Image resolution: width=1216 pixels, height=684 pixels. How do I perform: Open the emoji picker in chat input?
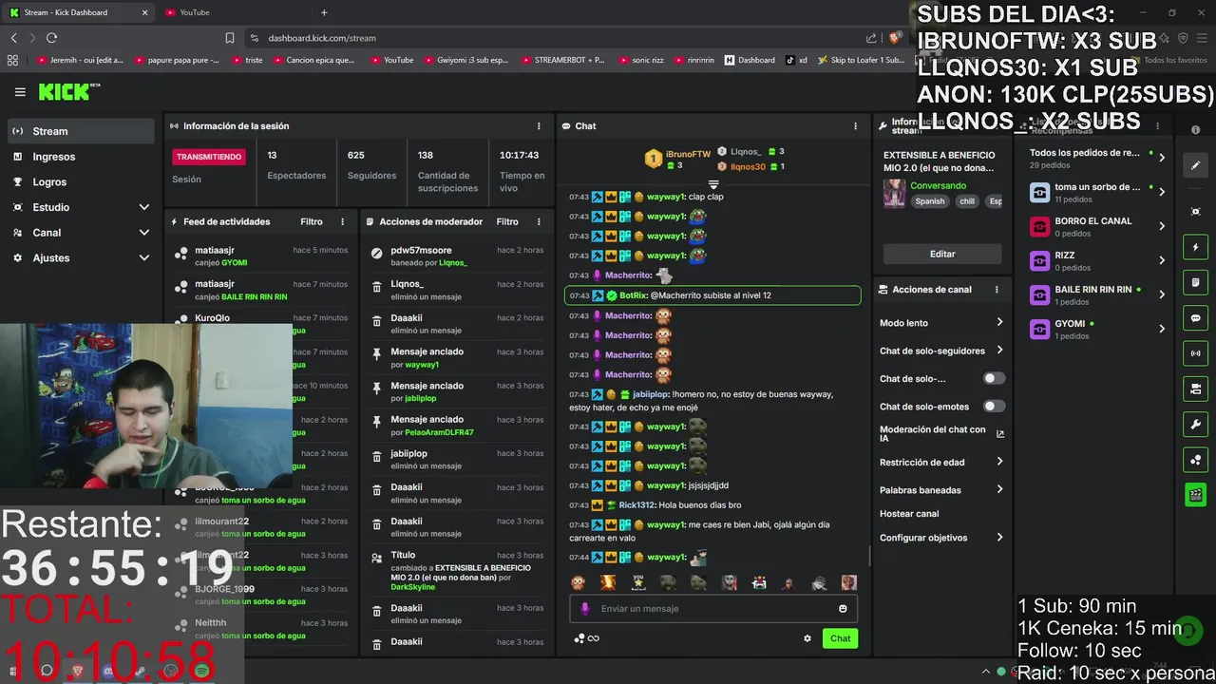843,609
